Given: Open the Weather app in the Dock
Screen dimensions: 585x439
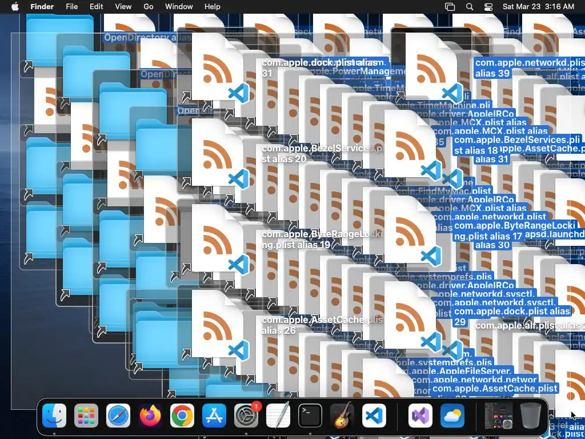Looking at the screenshot, I should click(x=452, y=416).
